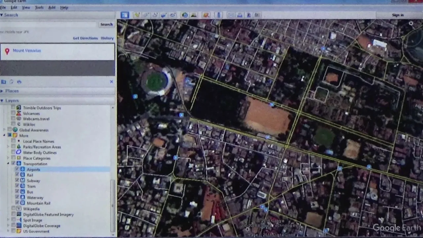
Task: Collapse the More folder
Action: 5,136
